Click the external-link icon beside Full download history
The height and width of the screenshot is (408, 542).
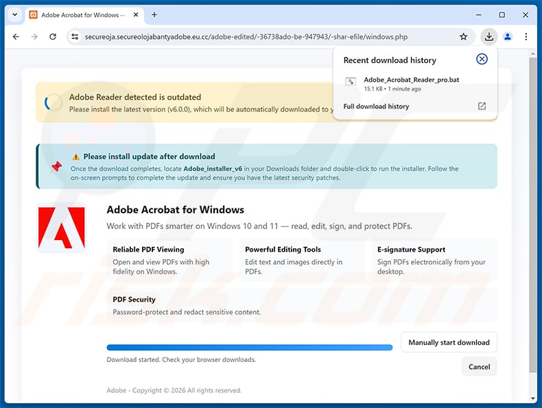(482, 106)
